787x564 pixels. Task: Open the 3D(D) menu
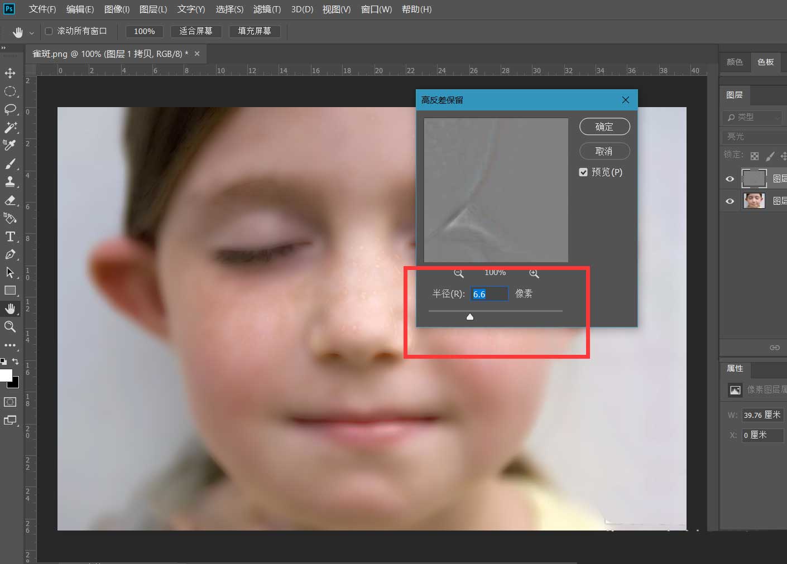click(302, 9)
